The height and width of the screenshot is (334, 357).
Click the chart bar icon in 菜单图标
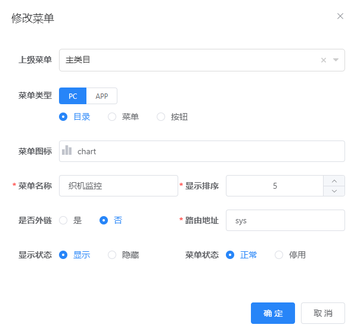click(67, 150)
